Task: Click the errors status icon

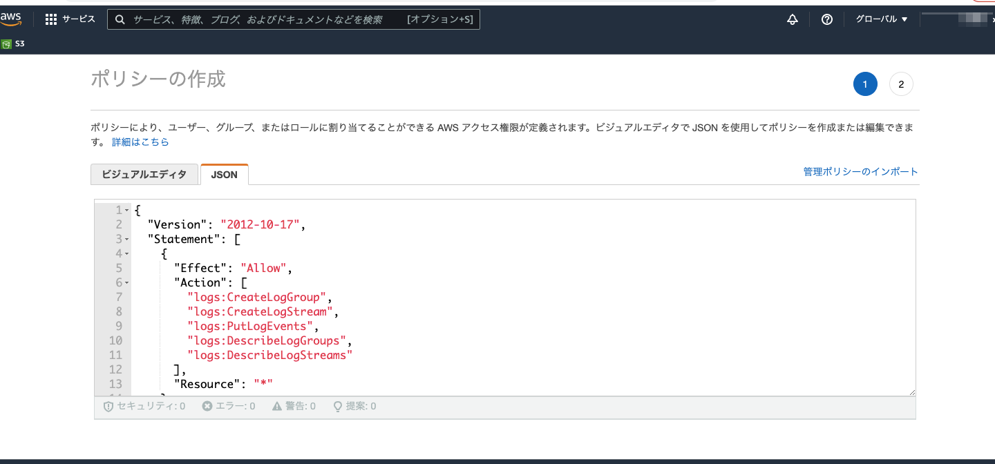Action: click(207, 406)
